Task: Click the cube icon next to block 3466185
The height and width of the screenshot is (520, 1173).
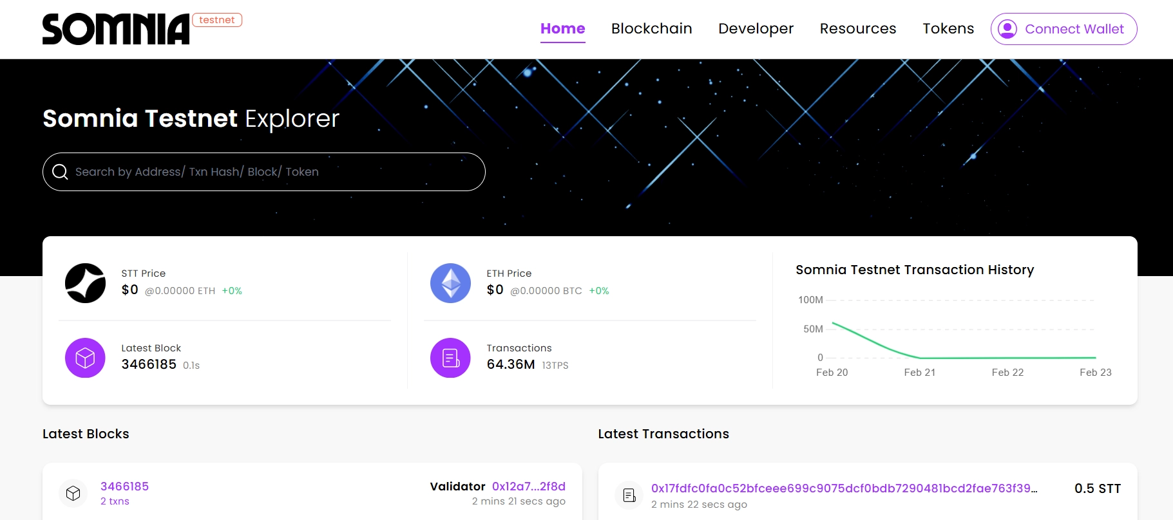Action: click(x=73, y=493)
